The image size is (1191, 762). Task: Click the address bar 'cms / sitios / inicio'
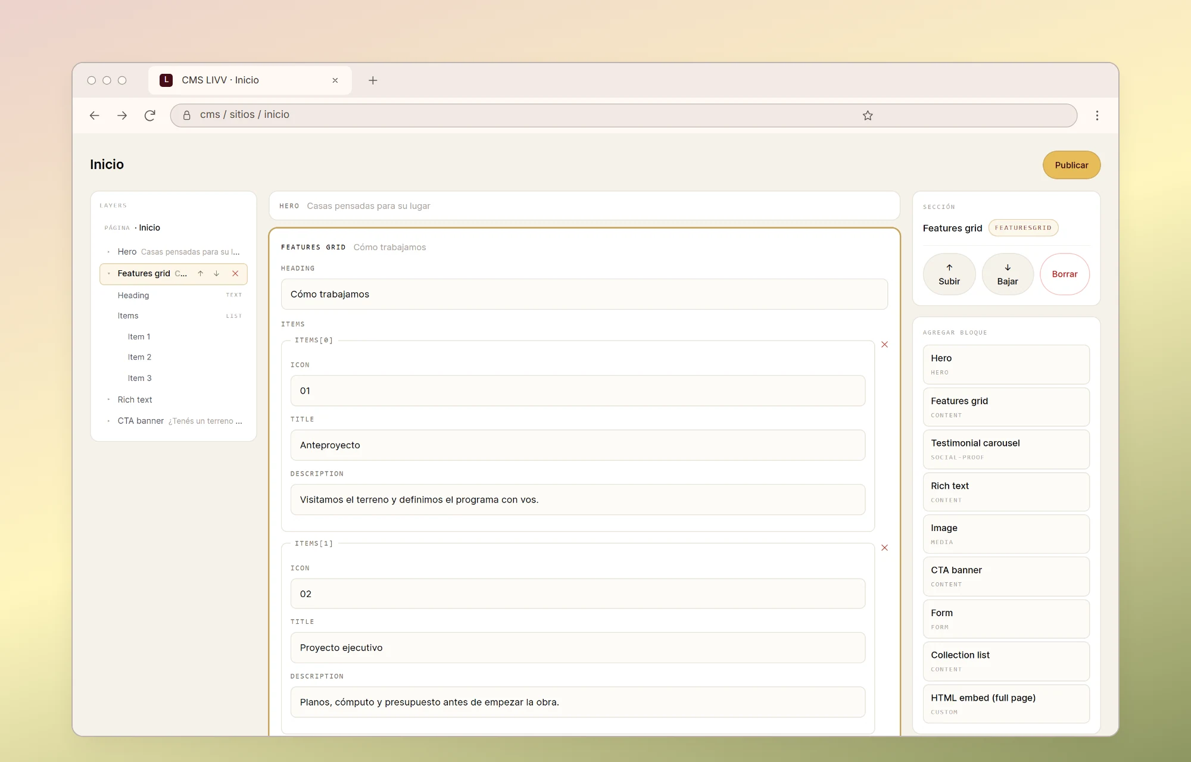623,115
